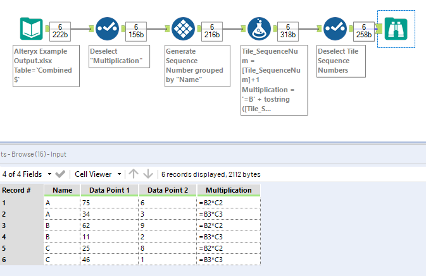Viewport: 426px width, 276px height.
Task: Open the Cell Viewer dropdown
Action: coord(98,174)
